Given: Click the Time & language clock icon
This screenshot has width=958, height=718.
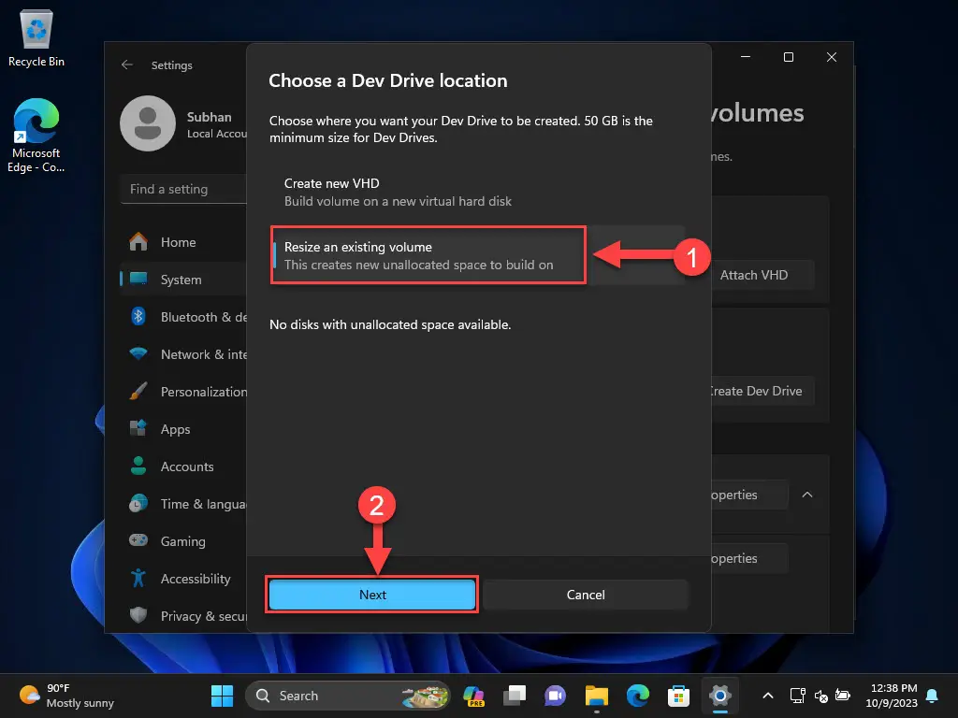Looking at the screenshot, I should coord(138,503).
